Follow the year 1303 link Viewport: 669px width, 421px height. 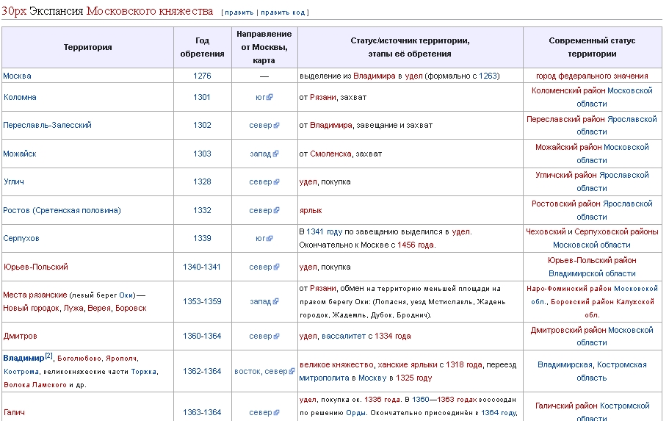[x=202, y=154]
